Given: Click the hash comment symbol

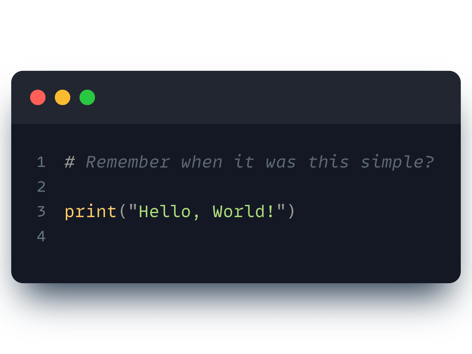Looking at the screenshot, I should [70, 162].
